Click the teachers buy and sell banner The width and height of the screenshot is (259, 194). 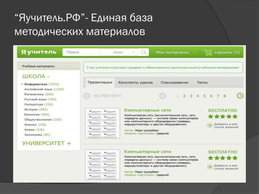click(163, 67)
